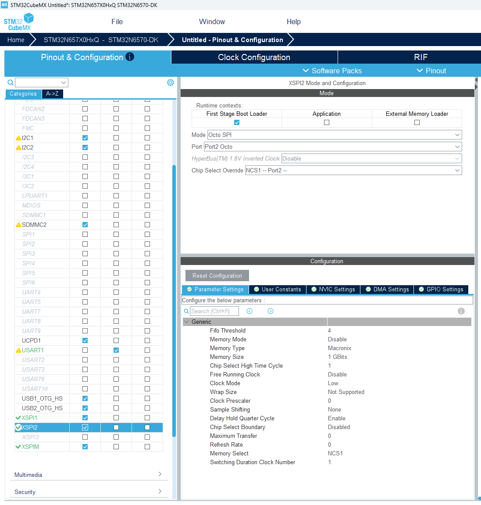The height and width of the screenshot is (505, 481).
Task: Click the green check icon beside XSPIM
Action: (18, 447)
